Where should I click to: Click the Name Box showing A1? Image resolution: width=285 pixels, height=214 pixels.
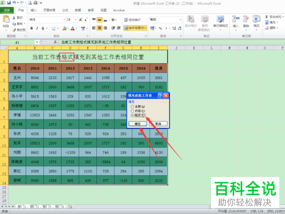(18, 42)
